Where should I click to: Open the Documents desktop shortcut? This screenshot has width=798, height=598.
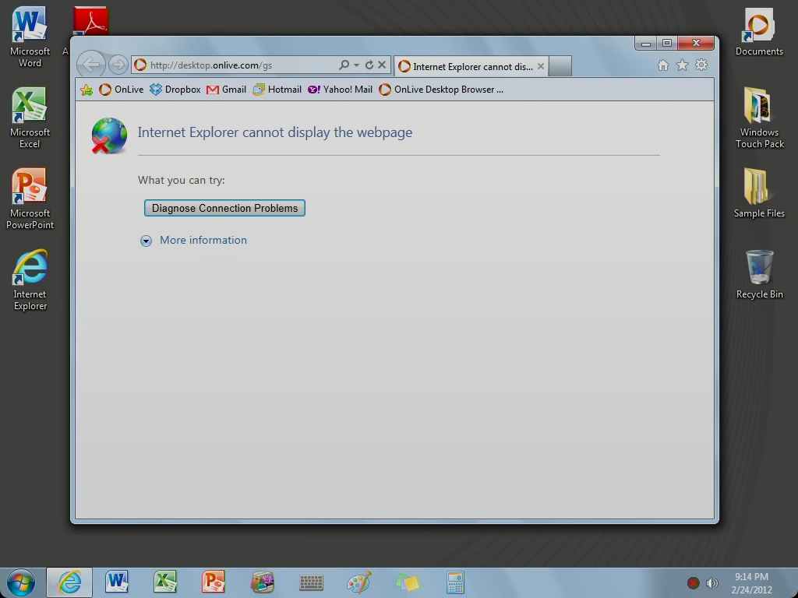tap(759, 31)
